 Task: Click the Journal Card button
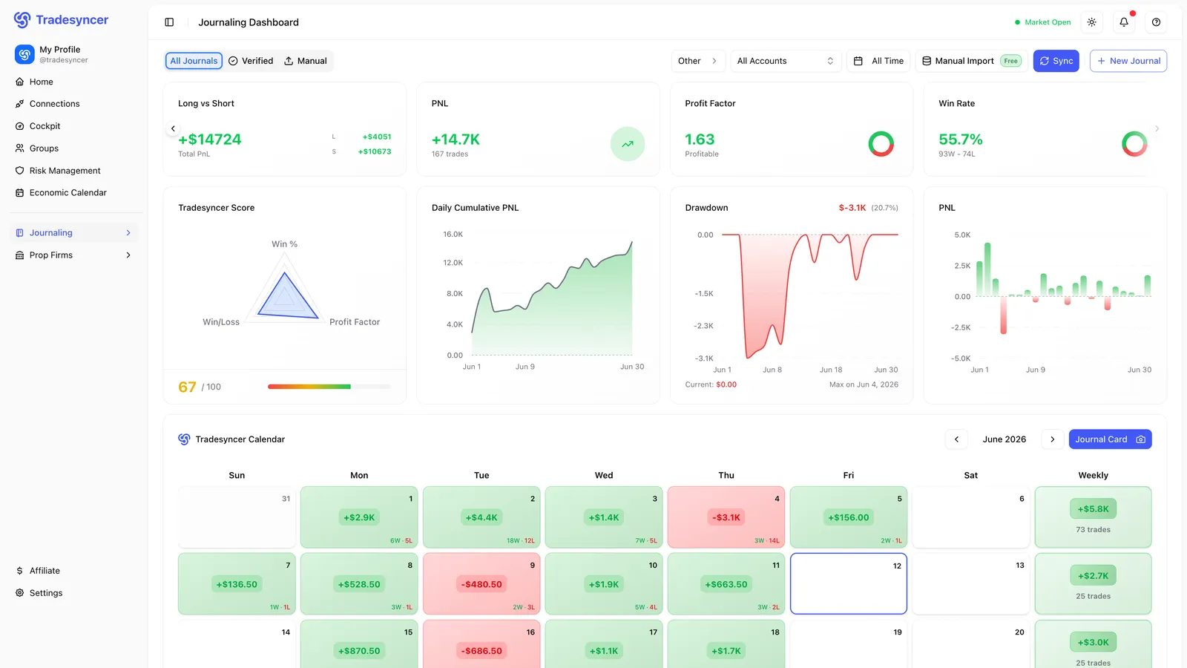pos(1111,439)
